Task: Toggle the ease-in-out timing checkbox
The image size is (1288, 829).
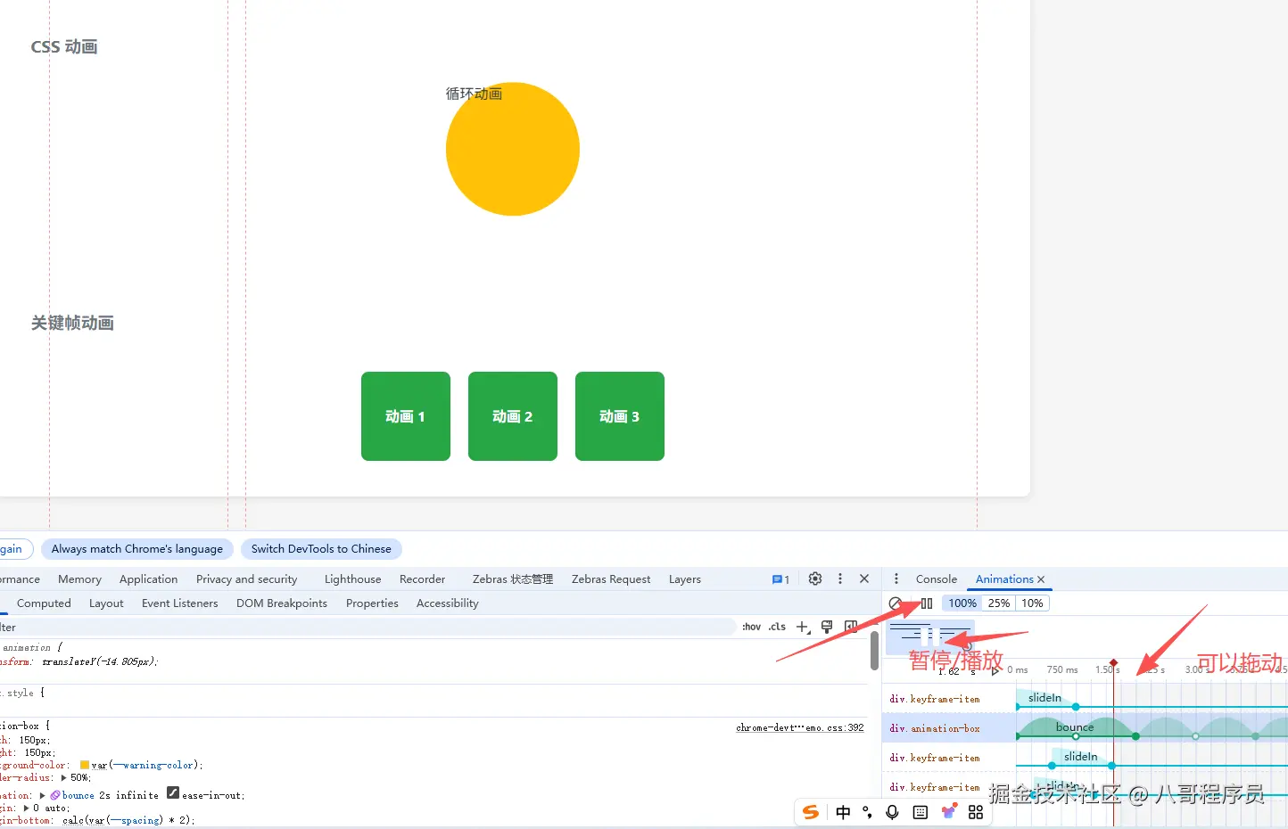Action: click(173, 794)
